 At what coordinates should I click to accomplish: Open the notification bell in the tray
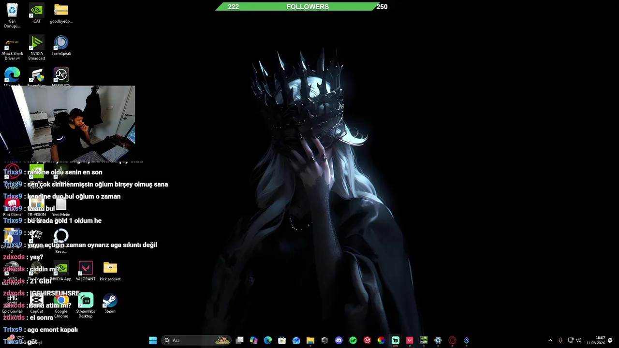coord(610,340)
